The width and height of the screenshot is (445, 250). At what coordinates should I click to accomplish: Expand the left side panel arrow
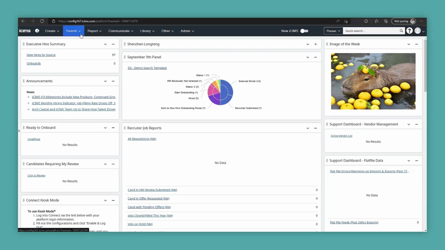19,131
